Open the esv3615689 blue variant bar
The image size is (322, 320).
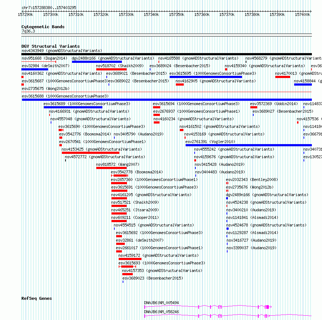73,107
